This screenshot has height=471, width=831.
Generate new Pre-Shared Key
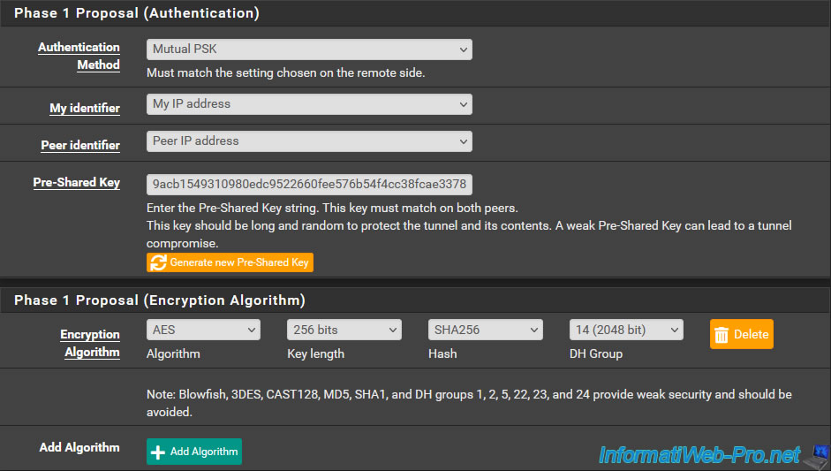(x=230, y=262)
